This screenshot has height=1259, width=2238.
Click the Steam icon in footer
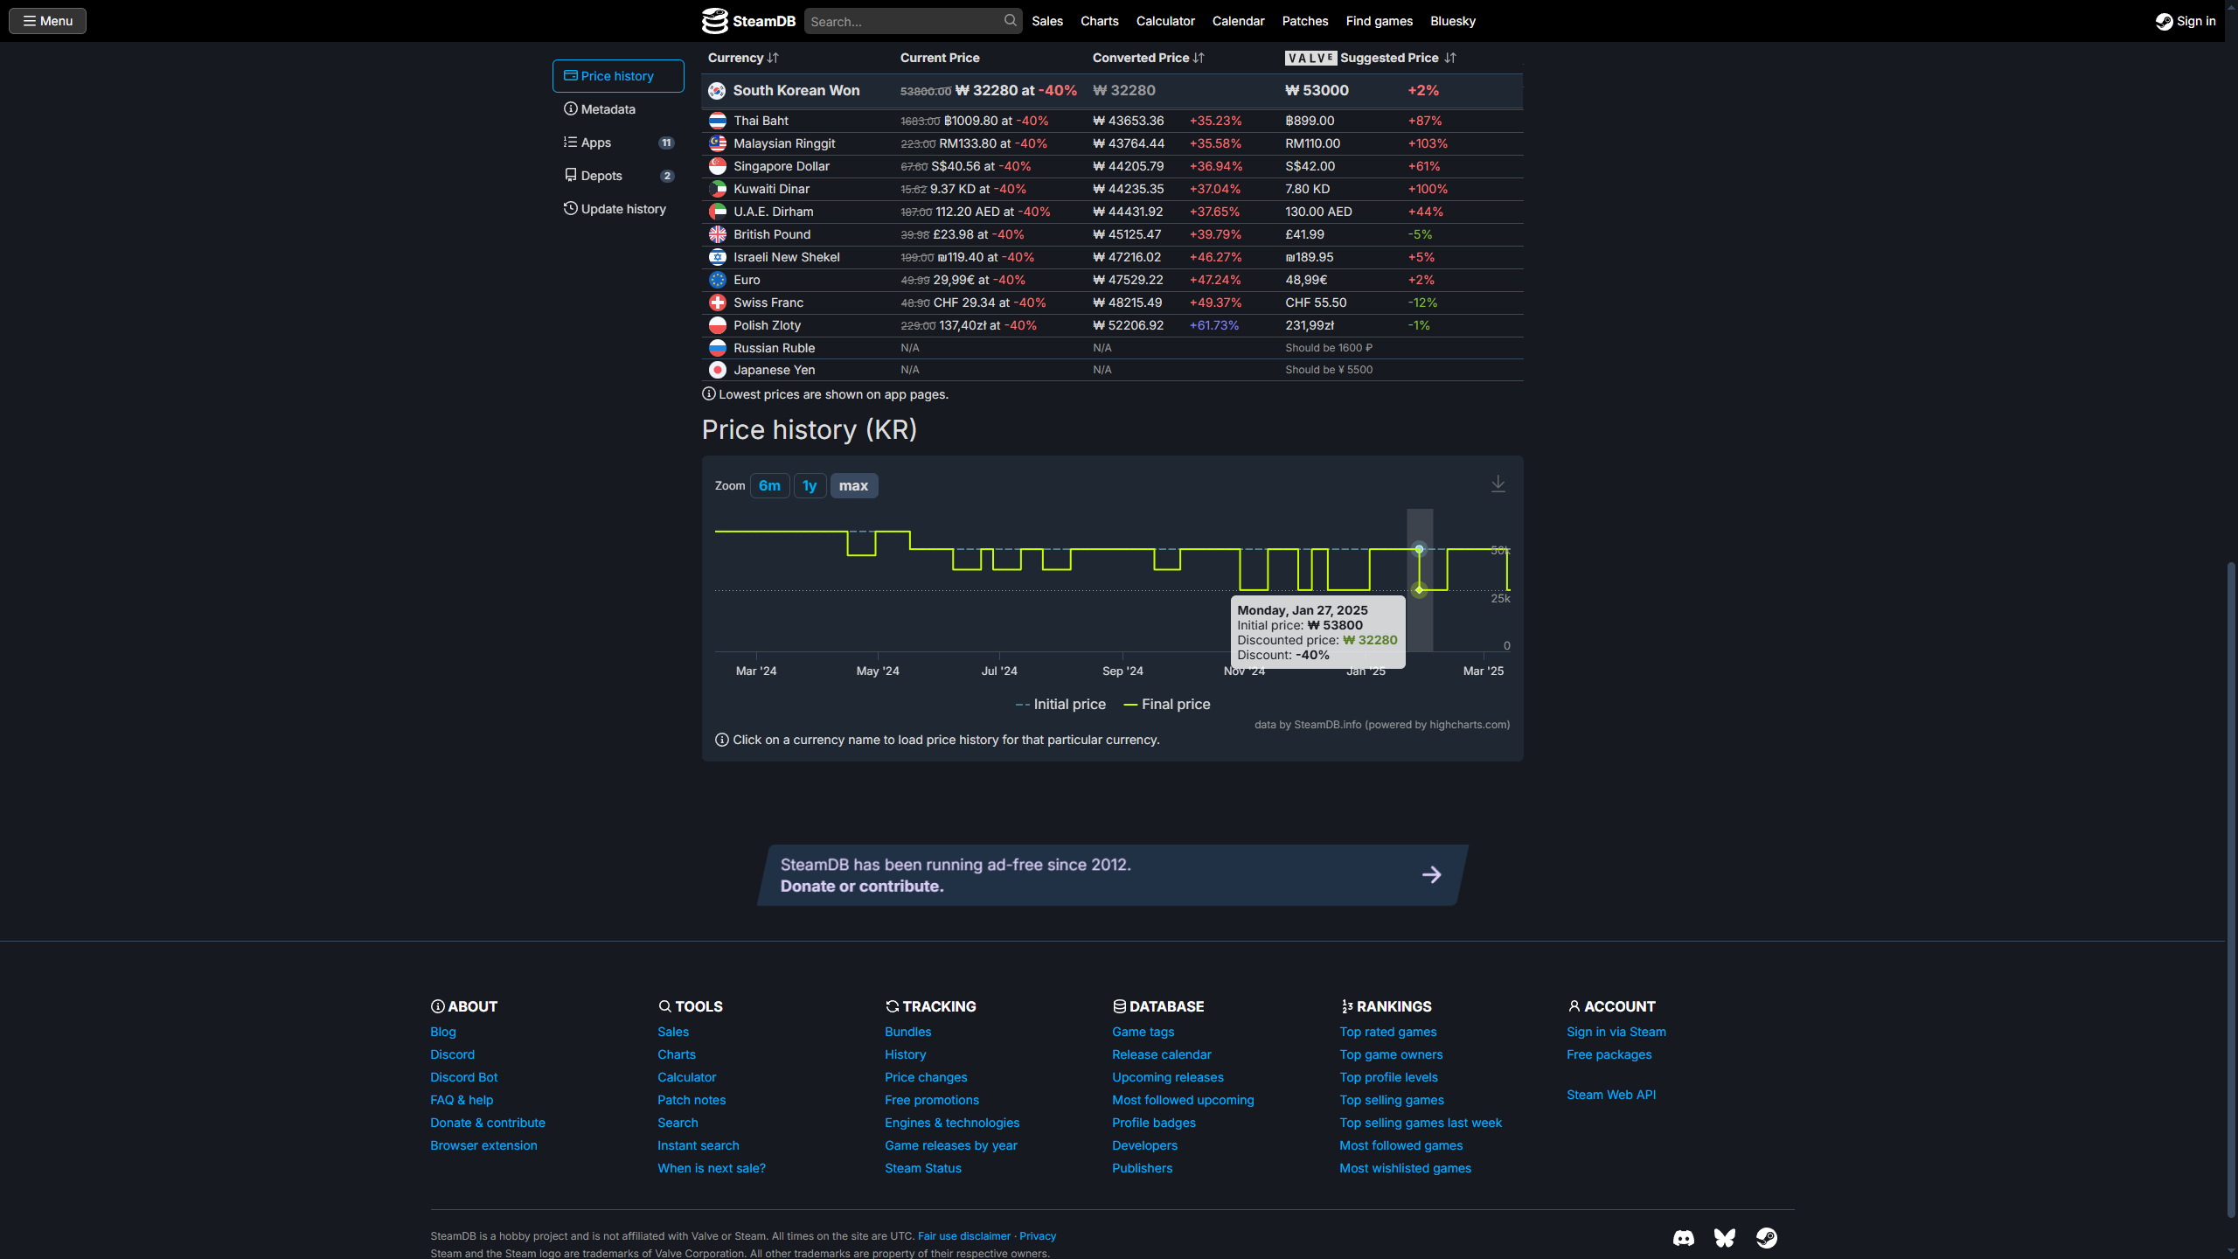click(1766, 1237)
